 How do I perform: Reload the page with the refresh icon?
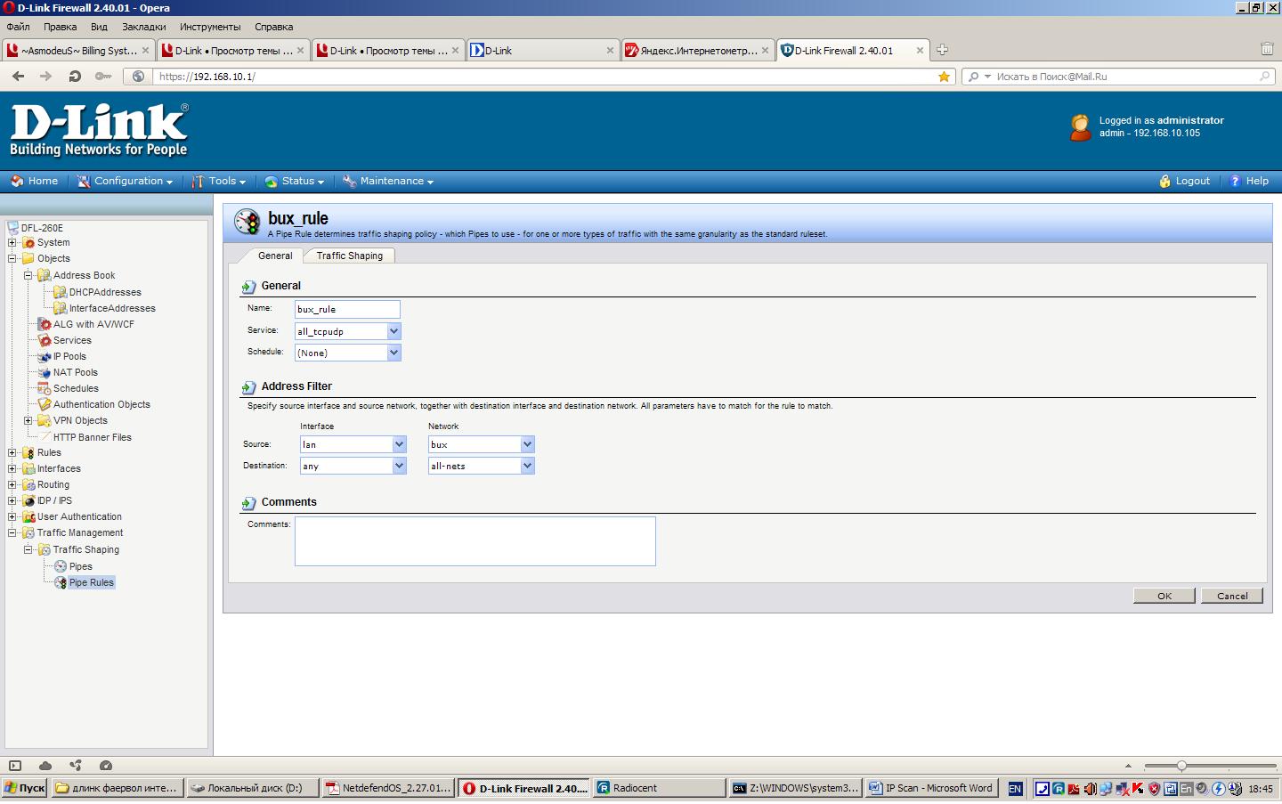tap(75, 77)
